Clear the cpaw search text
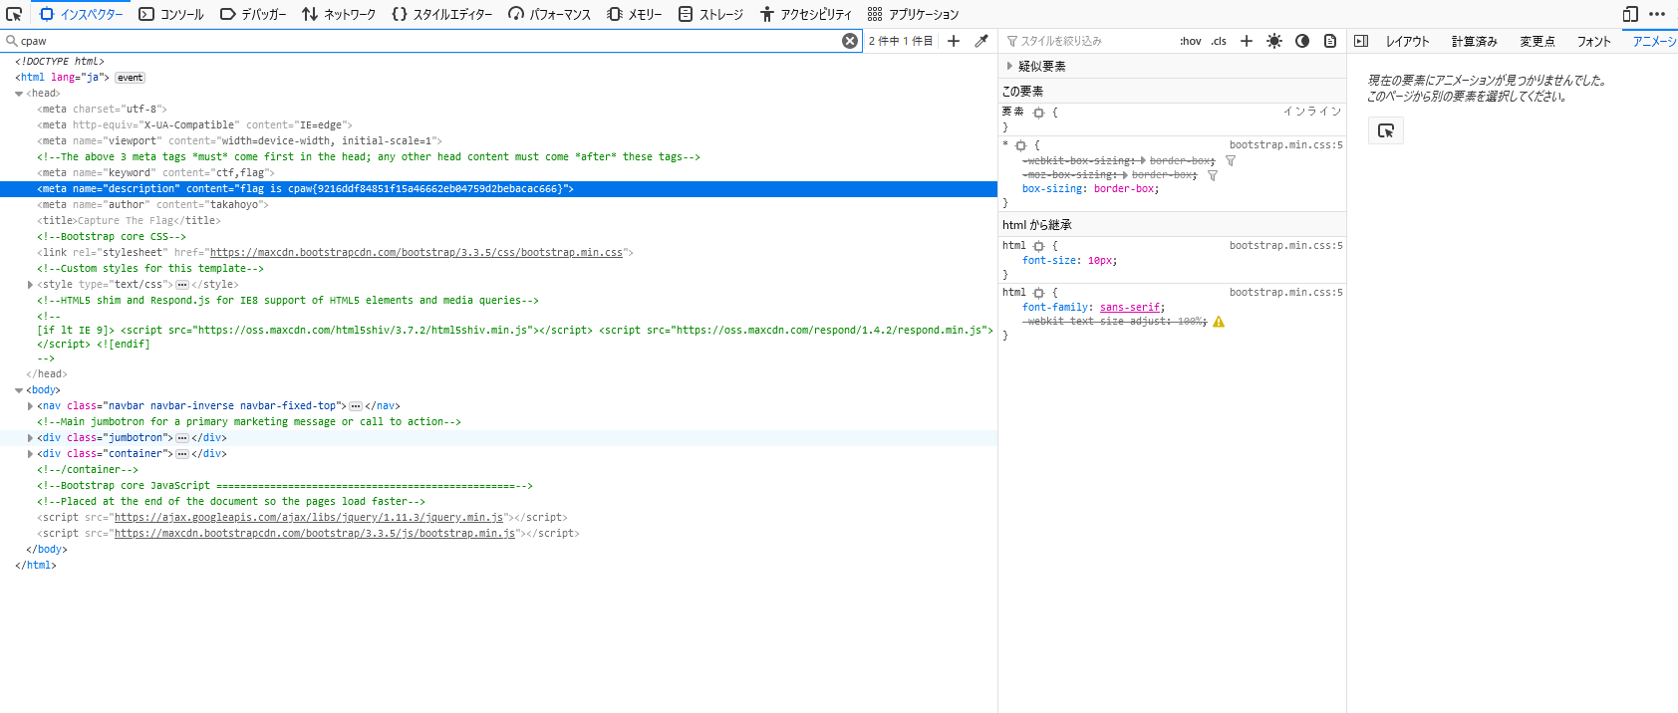This screenshot has height=713, width=1678. (x=850, y=41)
